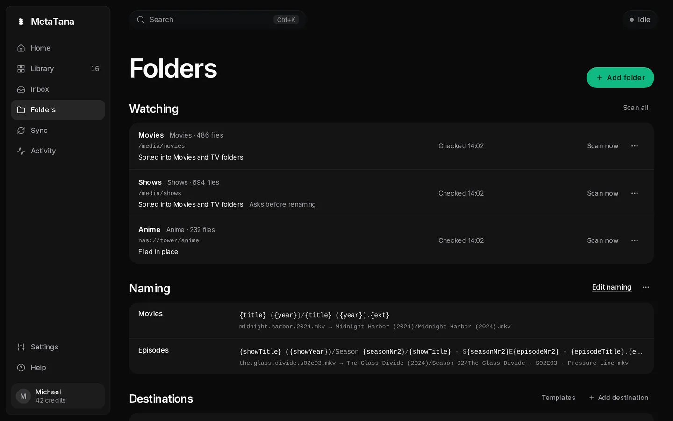
Task: Go to the Inbox section
Action: coord(58,89)
